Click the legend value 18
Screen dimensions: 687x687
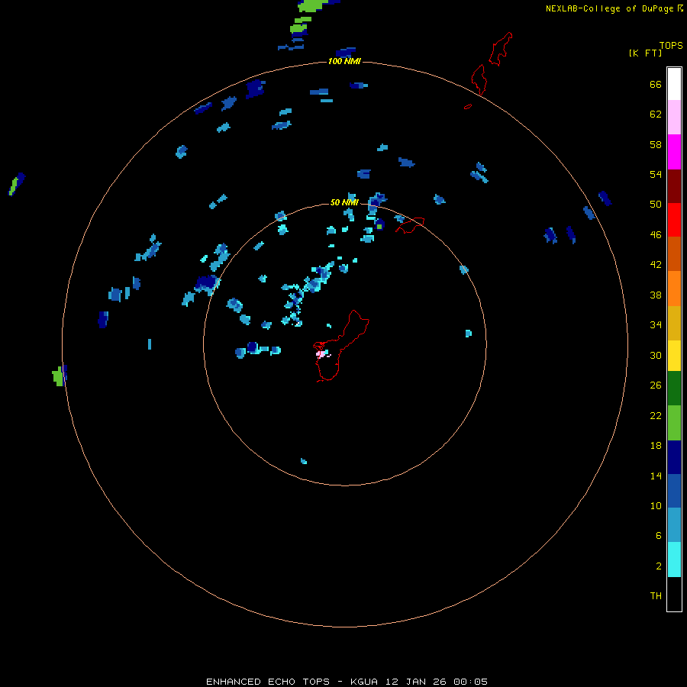point(656,446)
